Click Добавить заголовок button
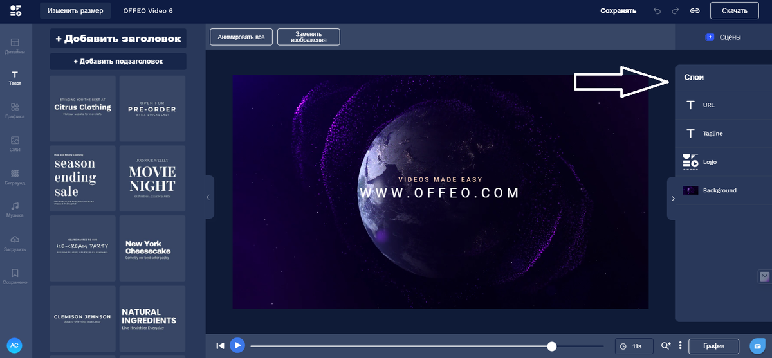The height and width of the screenshot is (358, 772). (118, 39)
